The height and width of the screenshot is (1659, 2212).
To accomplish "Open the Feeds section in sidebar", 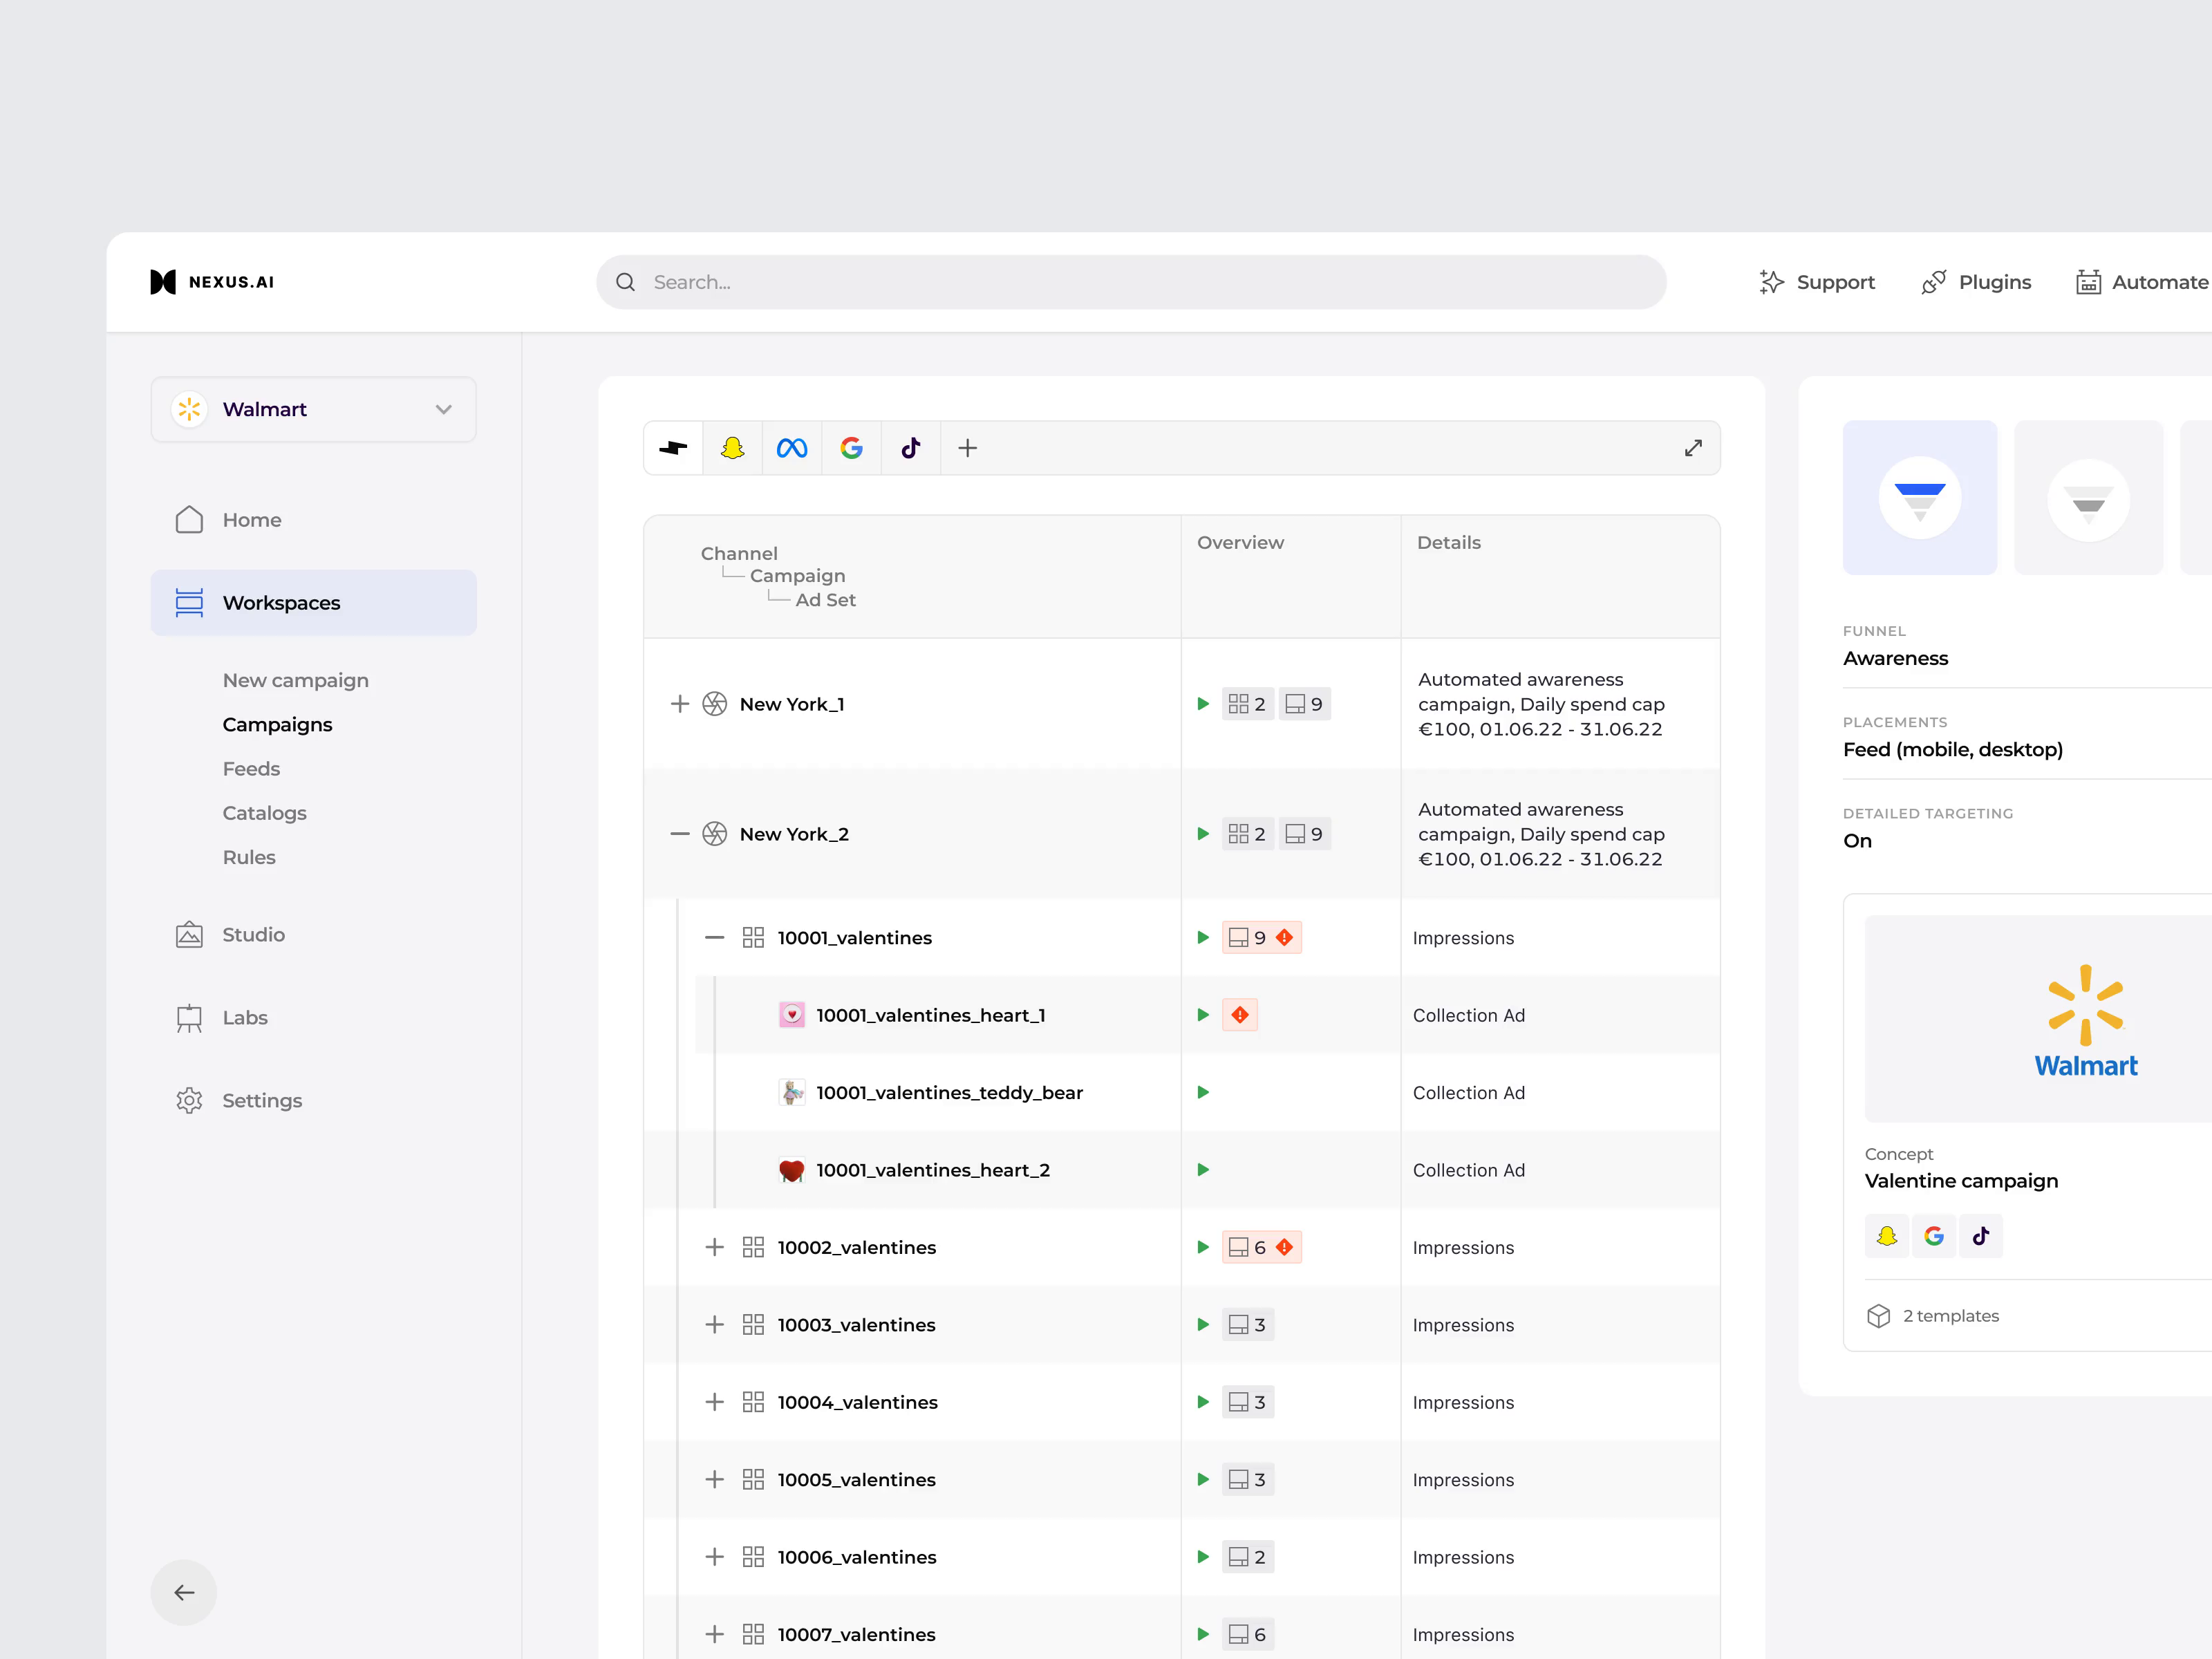I will pos(251,768).
